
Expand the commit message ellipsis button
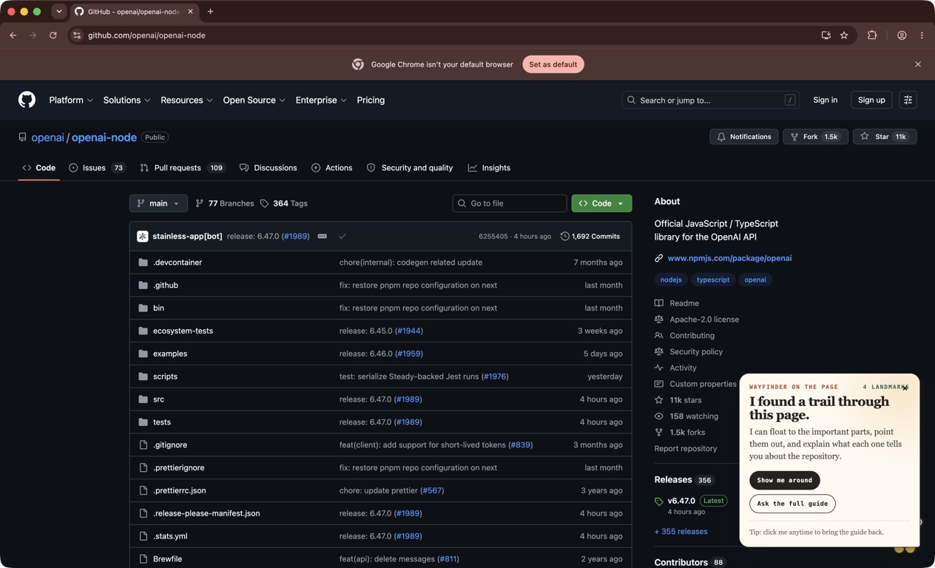322,237
